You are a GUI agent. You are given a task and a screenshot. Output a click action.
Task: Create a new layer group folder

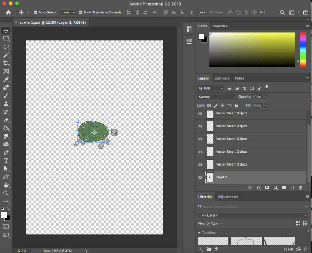[x=284, y=188]
